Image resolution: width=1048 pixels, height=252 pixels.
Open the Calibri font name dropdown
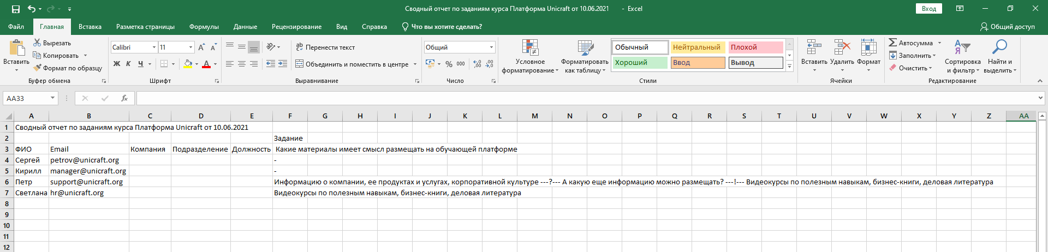click(x=154, y=47)
